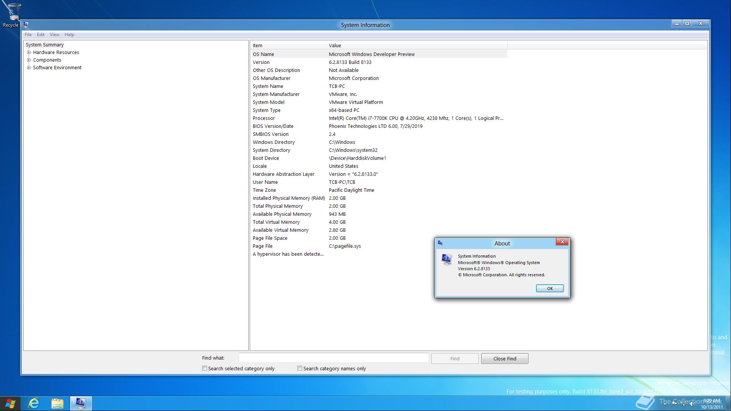
Task: Select the Installed Physical Memory (RAM) row
Action: [x=379, y=198]
